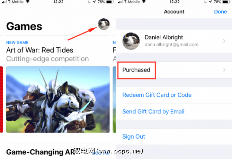Tap Sign Out
This screenshot has height=159, width=232.
tap(134, 137)
